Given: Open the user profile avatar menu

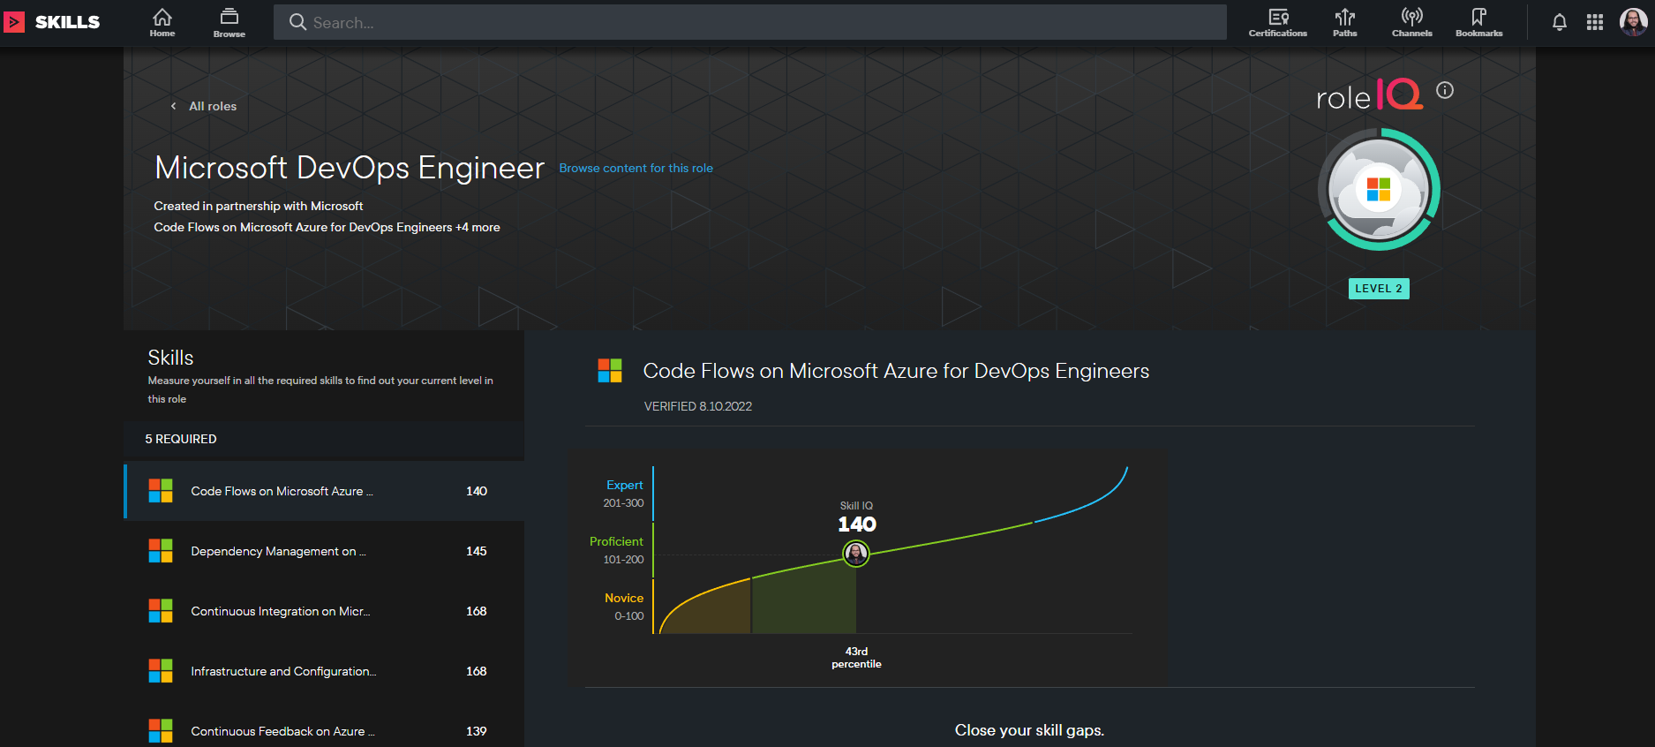Looking at the screenshot, I should (x=1634, y=22).
